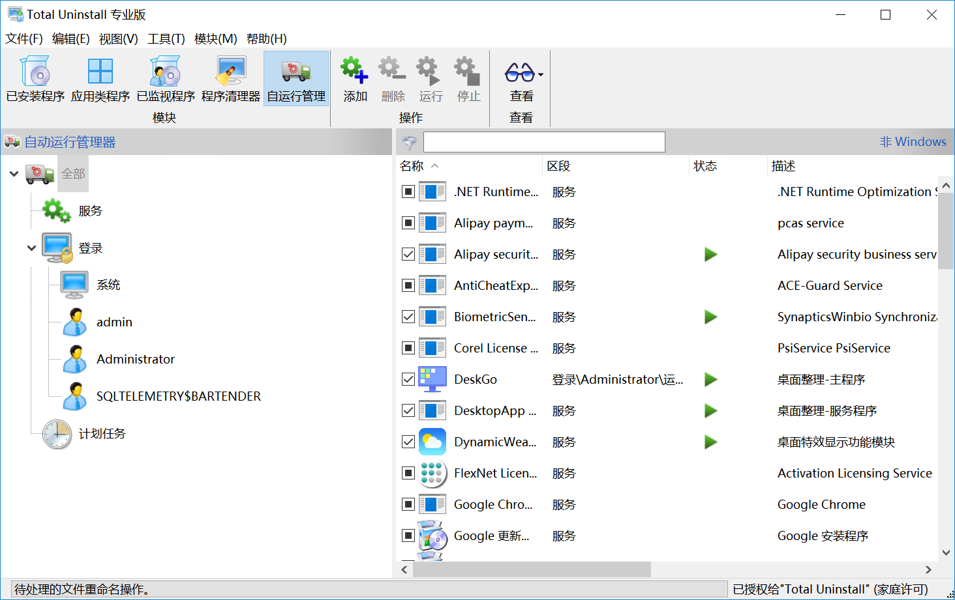This screenshot has width=955, height=600.
Task: Click the green run arrow for DeskGo
Action: click(711, 379)
